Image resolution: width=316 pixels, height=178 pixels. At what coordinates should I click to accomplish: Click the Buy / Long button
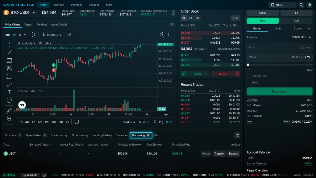tap(280, 91)
